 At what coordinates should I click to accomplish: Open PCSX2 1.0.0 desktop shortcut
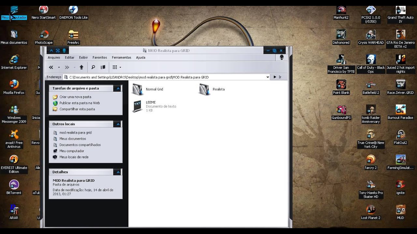[x=371, y=15]
